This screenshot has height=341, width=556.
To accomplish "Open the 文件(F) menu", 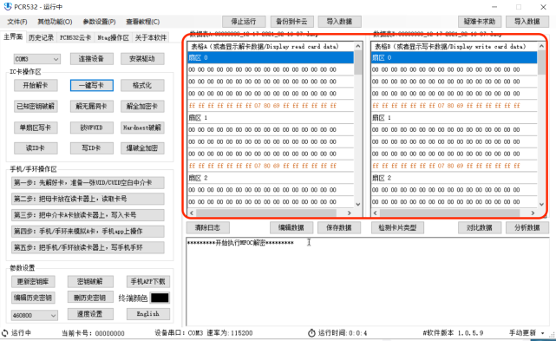I will (17, 22).
